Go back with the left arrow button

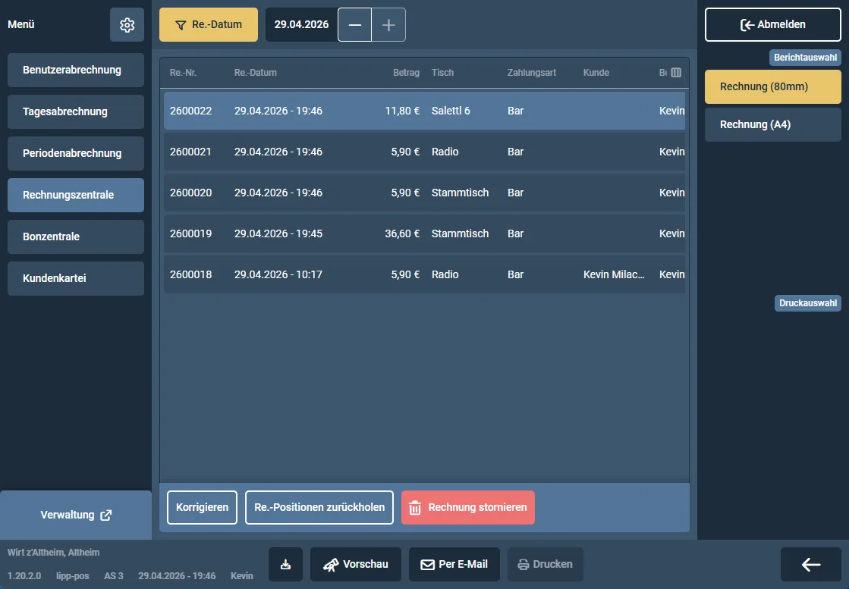pyautogui.click(x=810, y=564)
